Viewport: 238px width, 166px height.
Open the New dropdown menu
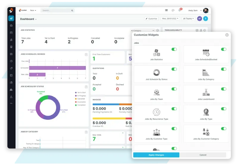(x=33, y=10)
